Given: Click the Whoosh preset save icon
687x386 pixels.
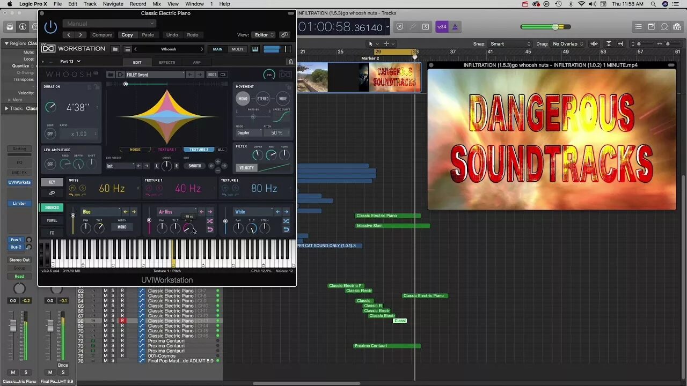Looking at the screenshot, I should pyautogui.click(x=120, y=75).
